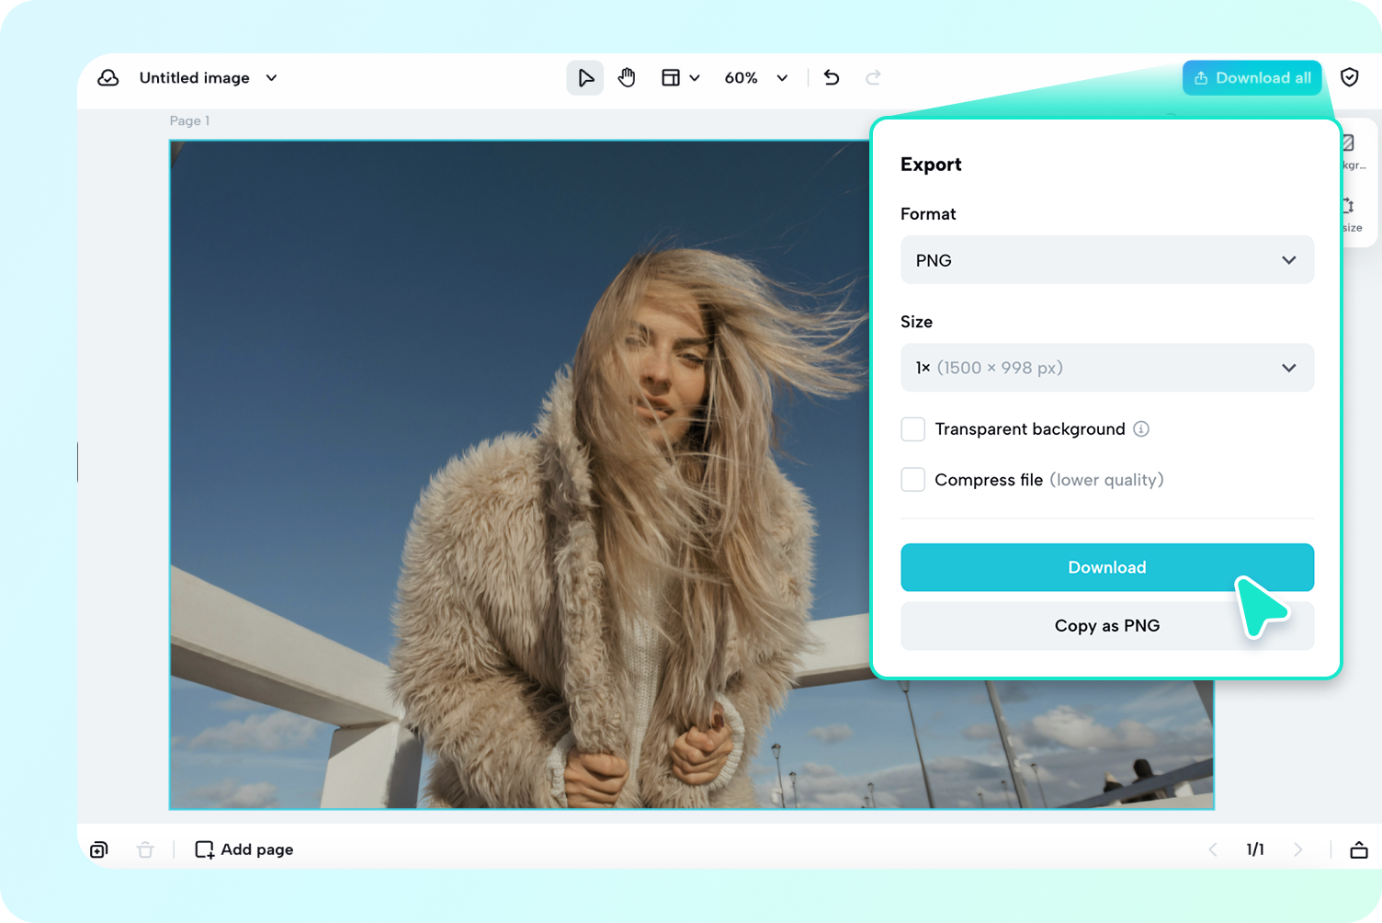The image size is (1382, 923).
Task: Click the cloud save status icon
Action: coord(108,78)
